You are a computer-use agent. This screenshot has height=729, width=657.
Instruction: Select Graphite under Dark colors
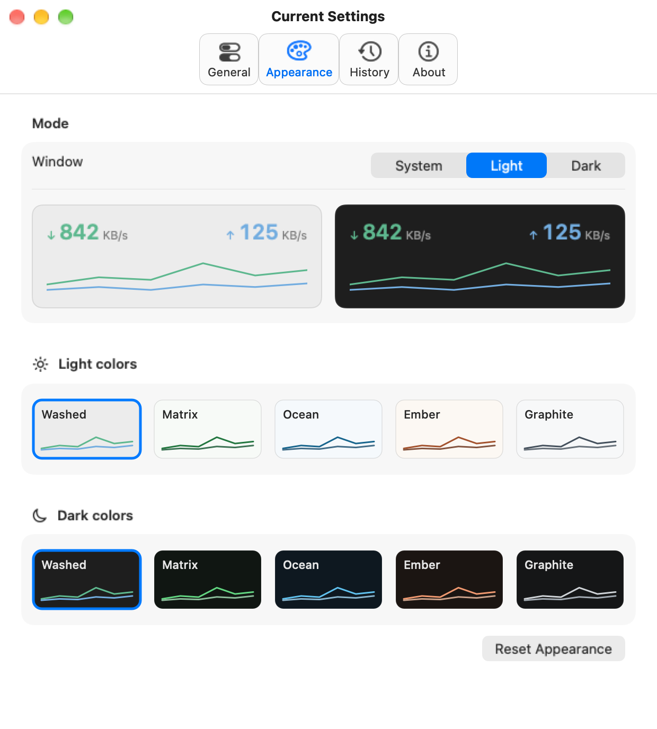[x=570, y=580]
